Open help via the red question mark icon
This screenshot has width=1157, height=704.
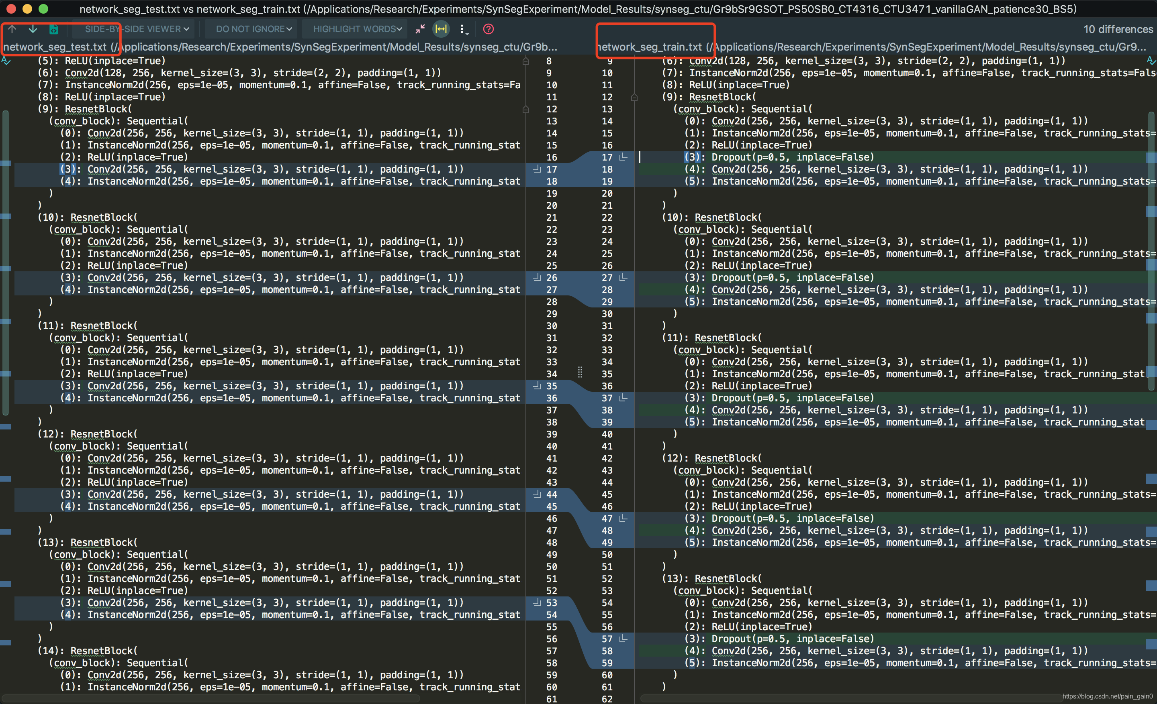click(489, 28)
